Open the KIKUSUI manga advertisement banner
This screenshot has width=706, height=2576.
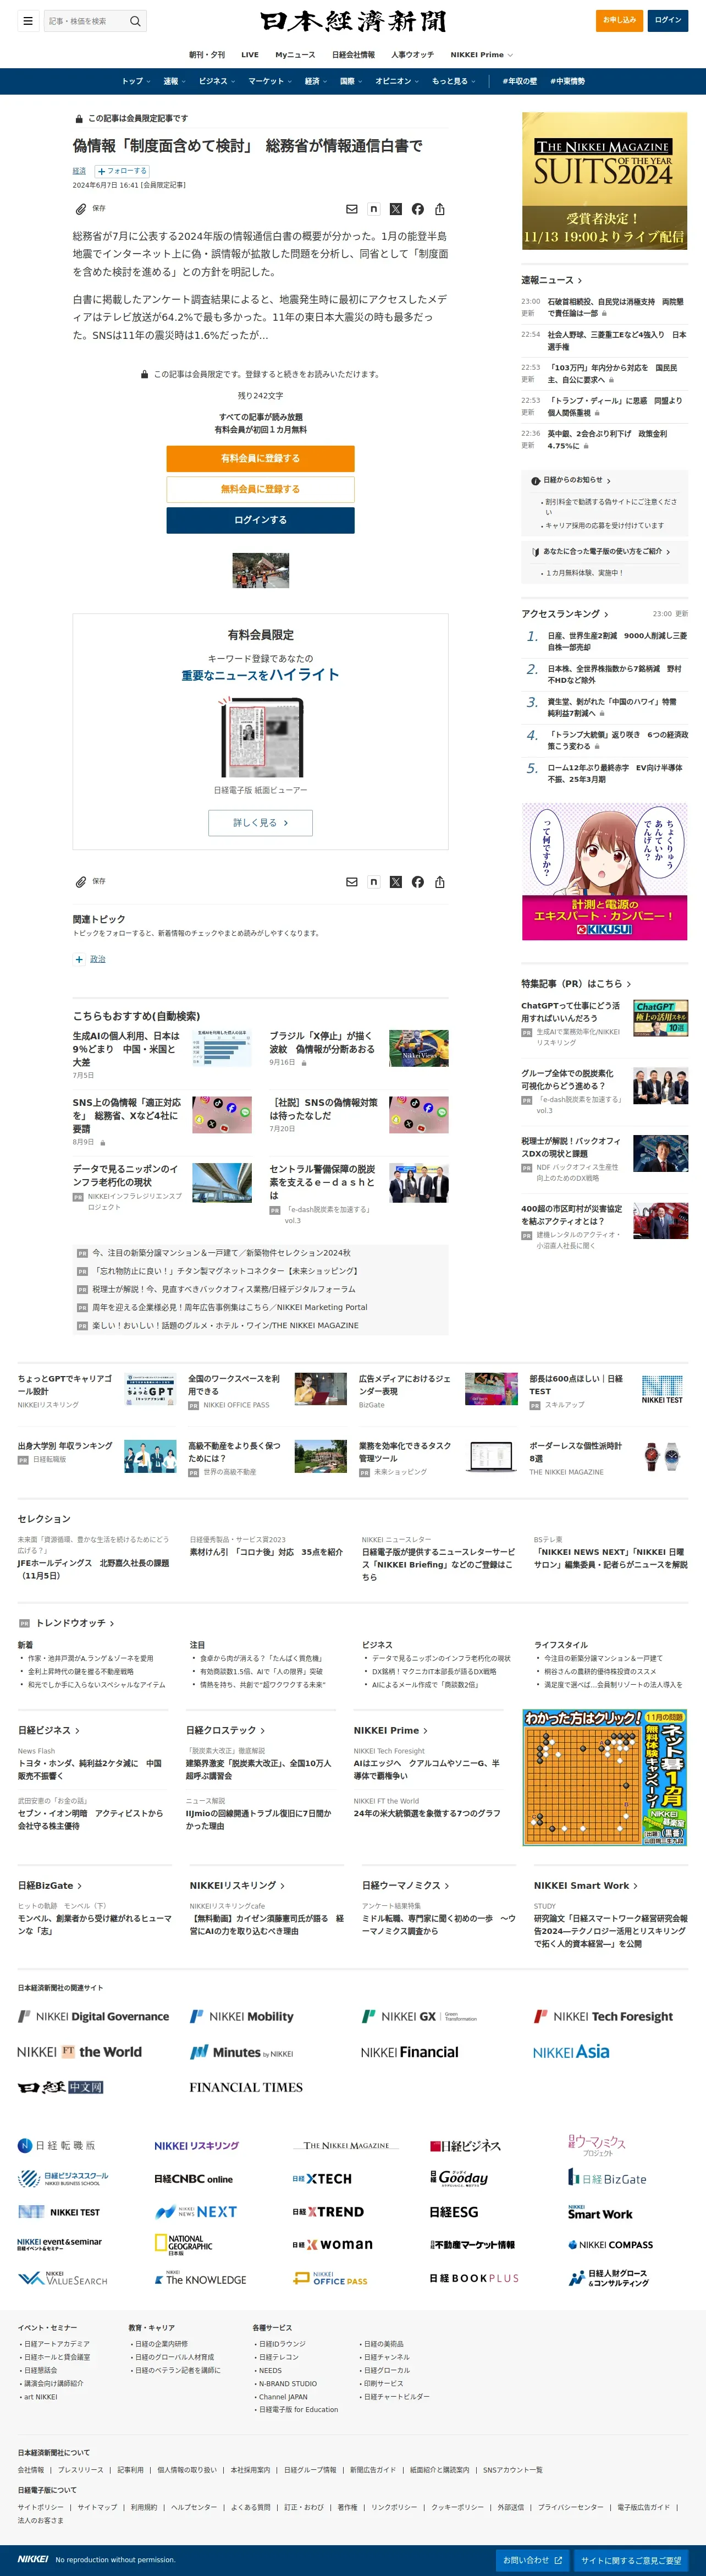604,871
